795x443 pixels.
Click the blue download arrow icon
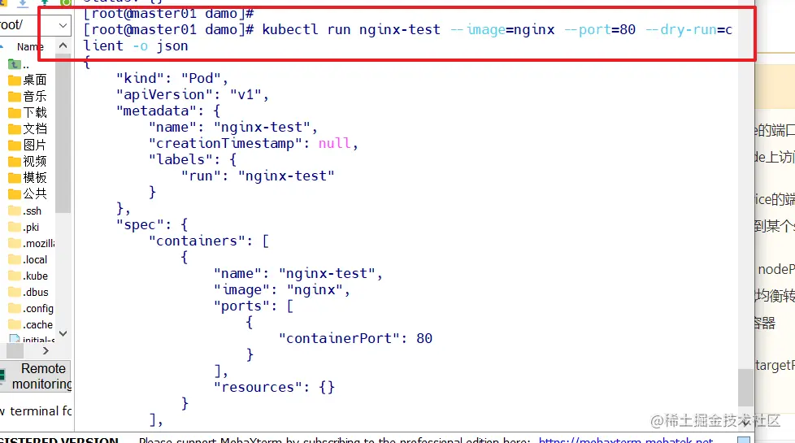22,3
